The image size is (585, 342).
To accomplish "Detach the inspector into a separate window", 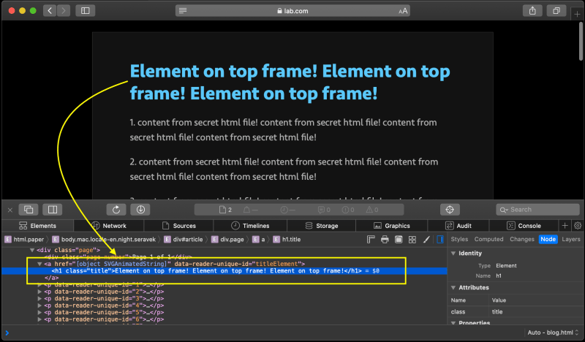I will (29, 210).
